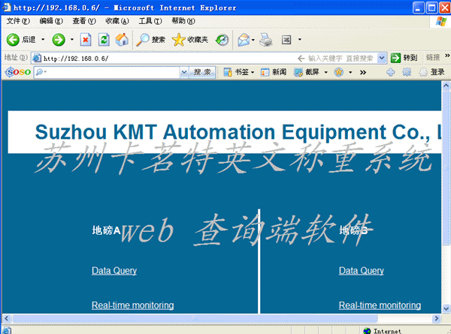The width and height of the screenshot is (451, 334).
Task: Open the History icon
Action: 222,40
